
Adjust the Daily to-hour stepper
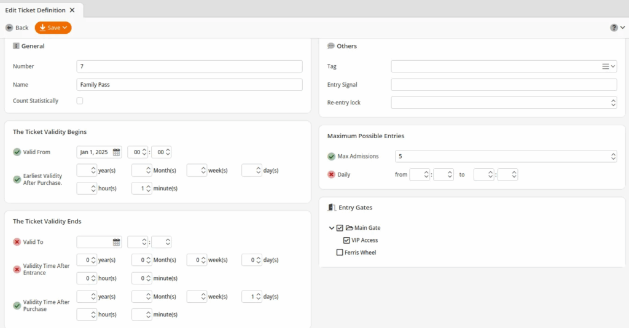coord(490,174)
